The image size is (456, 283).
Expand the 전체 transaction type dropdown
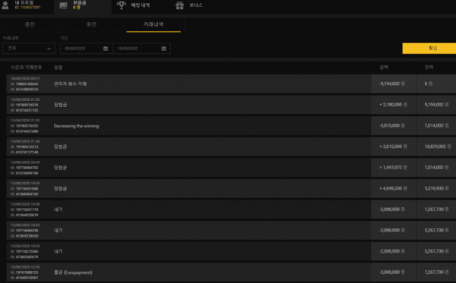[29, 49]
